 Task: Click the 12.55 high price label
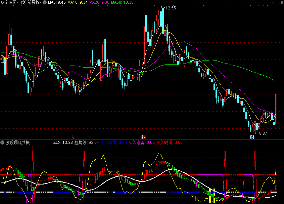(171, 8)
